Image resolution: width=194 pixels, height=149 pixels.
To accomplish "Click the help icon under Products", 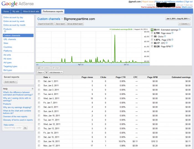I will 4,32.
